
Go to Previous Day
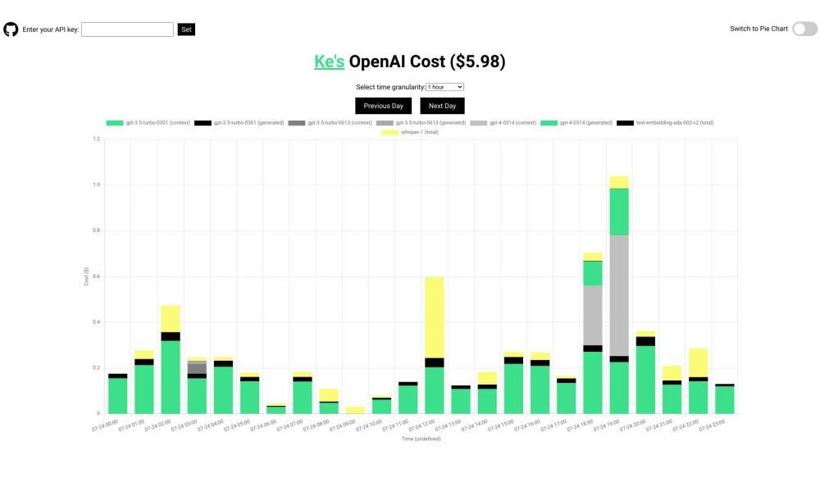[383, 106]
